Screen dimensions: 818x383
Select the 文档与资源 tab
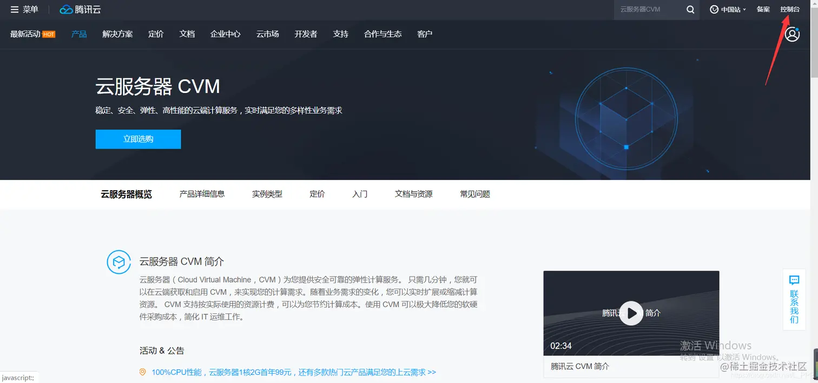coord(414,194)
